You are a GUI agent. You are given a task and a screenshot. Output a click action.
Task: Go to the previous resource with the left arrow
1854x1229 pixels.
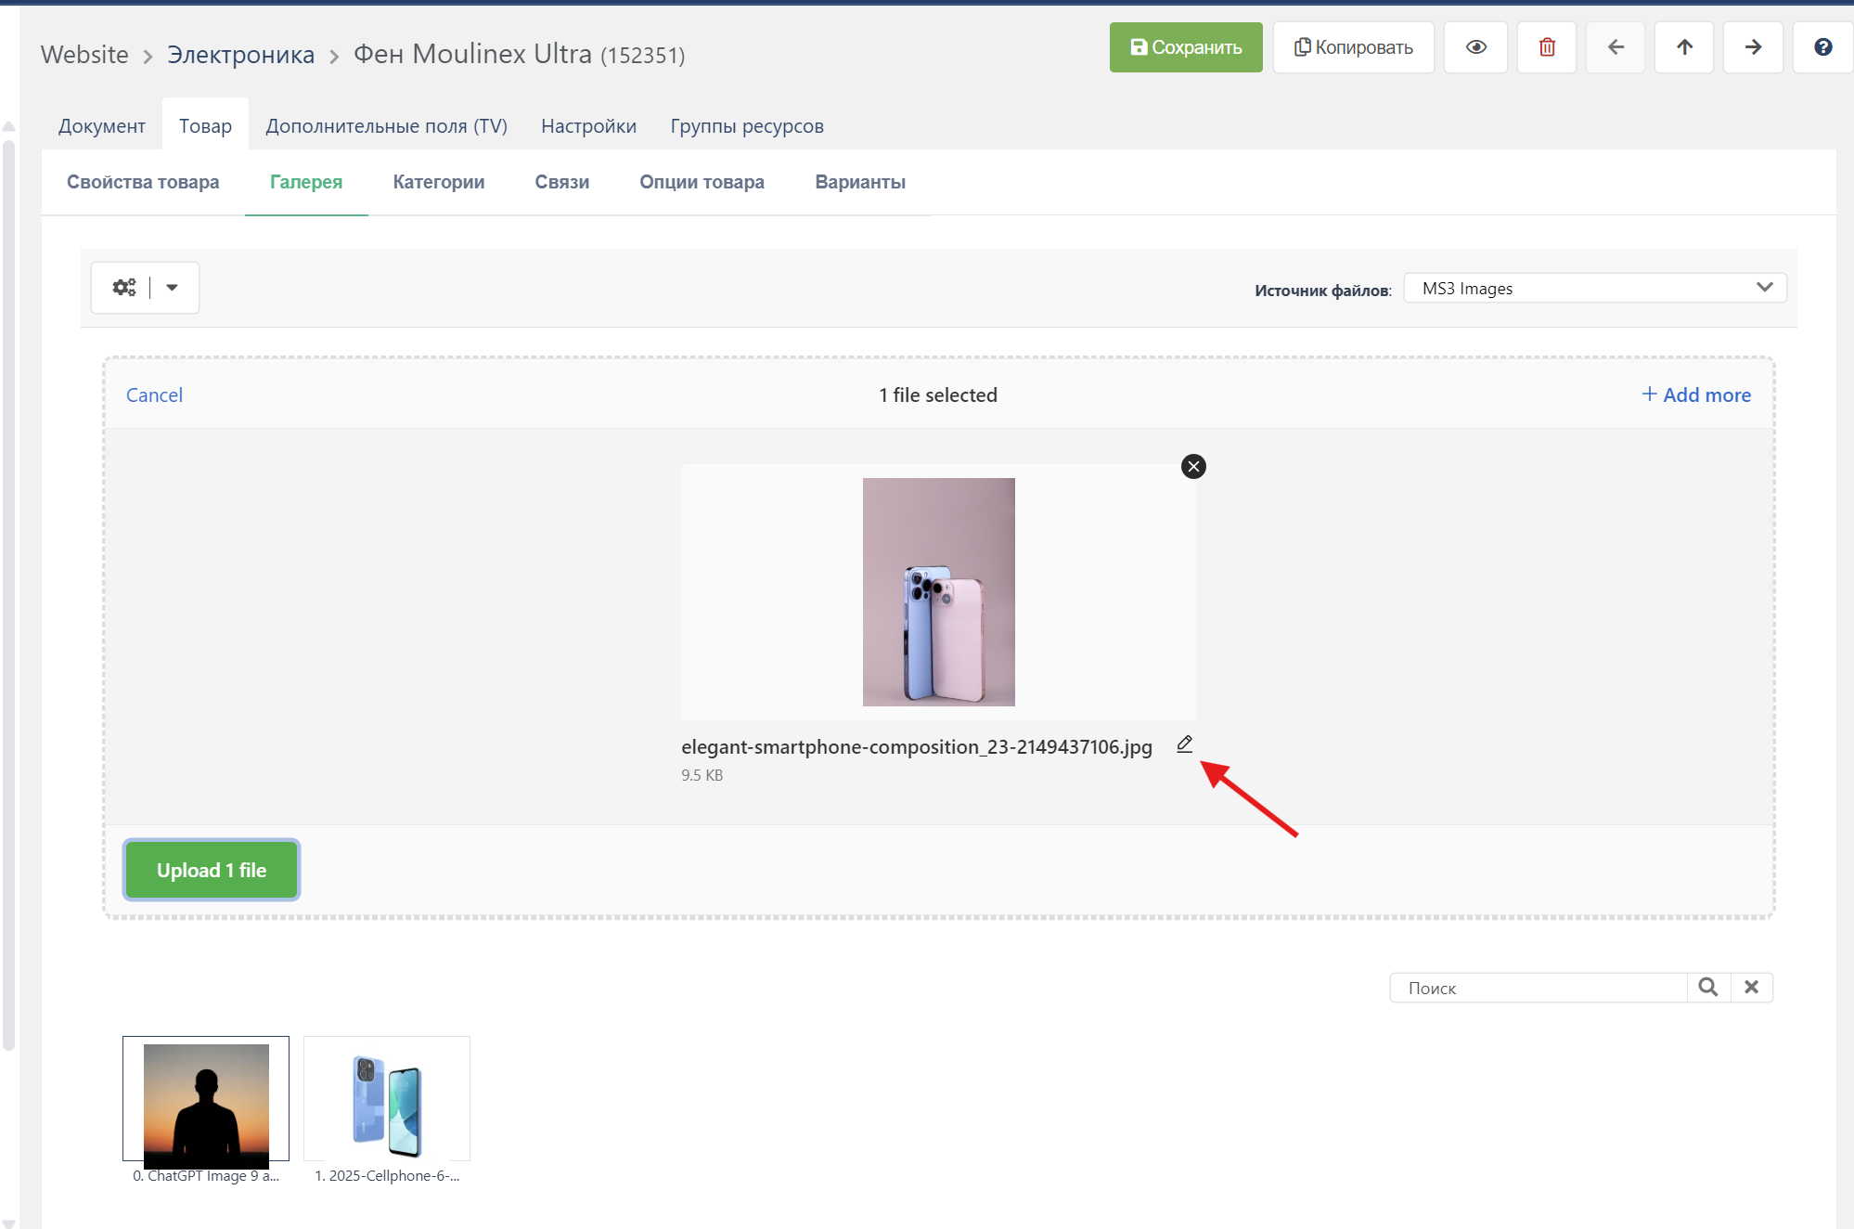pos(1616,47)
